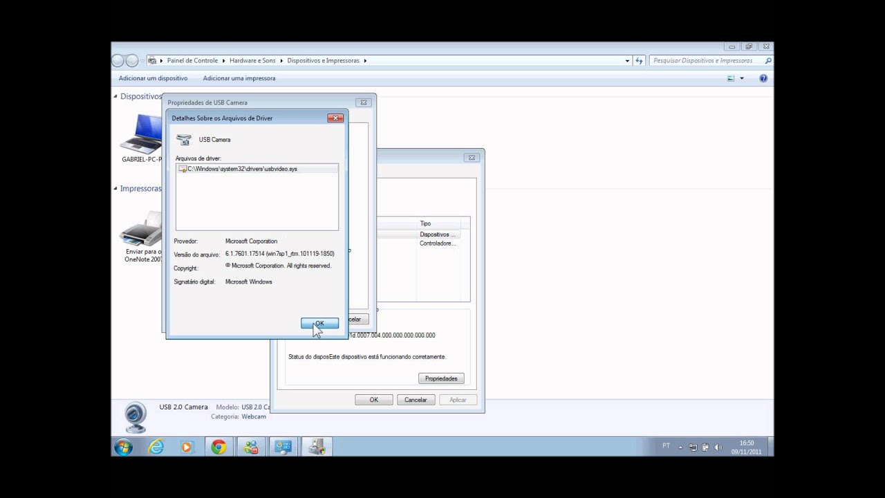Viewport: 885px width, 498px height.
Task: Click the magnifier icon in the search box
Action: tap(768, 61)
